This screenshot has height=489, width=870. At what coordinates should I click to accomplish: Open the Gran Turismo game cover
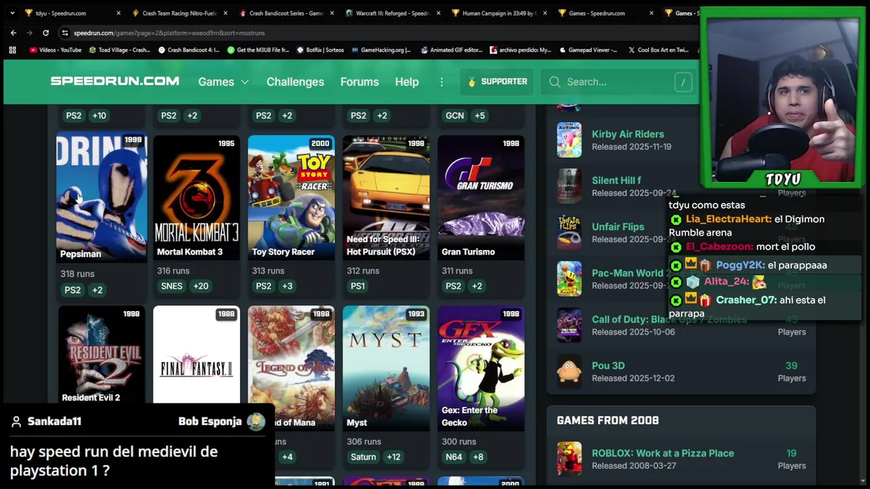coord(481,197)
